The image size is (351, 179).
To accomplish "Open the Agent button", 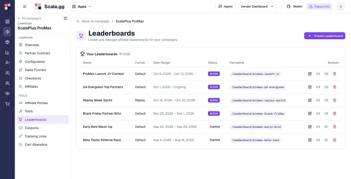I will tap(225, 6).
